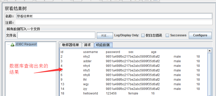
Task: Click the password column header text
Action: pos(113,52)
